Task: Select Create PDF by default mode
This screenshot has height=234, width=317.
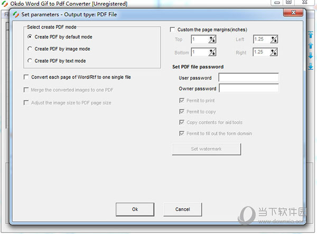Action: point(30,37)
